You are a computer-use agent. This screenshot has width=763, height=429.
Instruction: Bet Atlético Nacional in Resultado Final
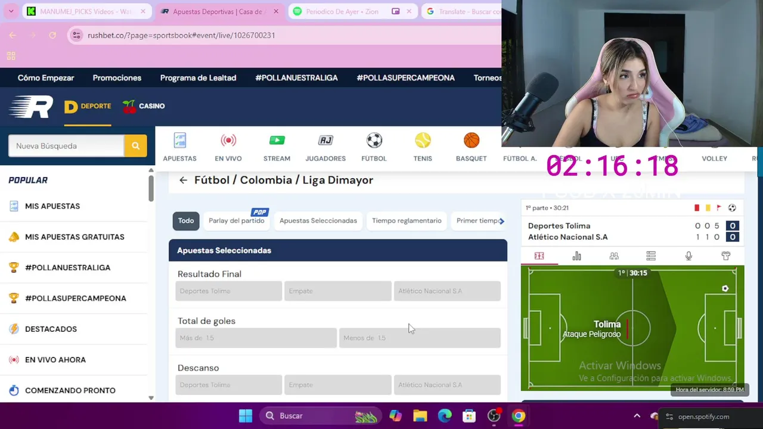(x=447, y=291)
